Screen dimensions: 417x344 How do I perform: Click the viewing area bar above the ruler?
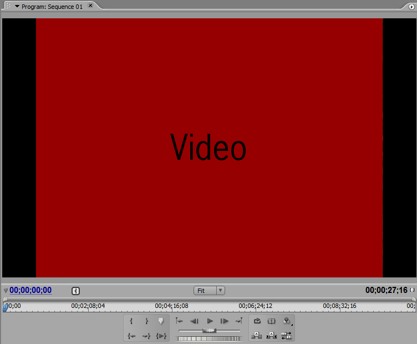click(x=209, y=299)
